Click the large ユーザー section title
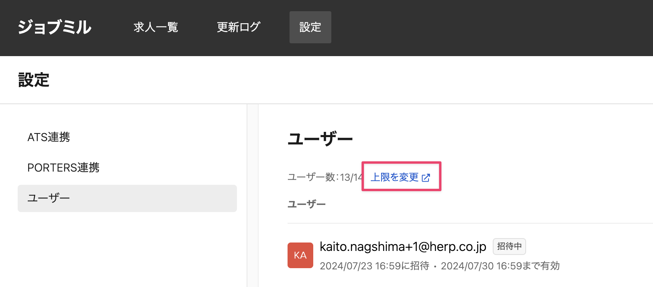 320,139
